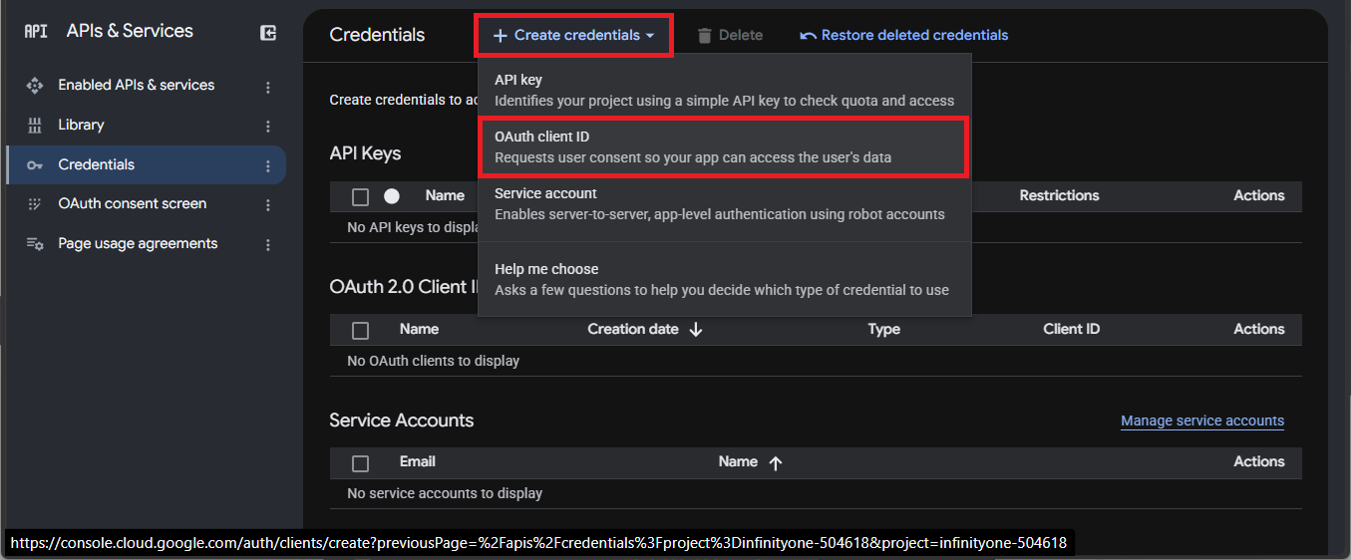
Task: Collapse the APIs & Services navigation panel
Action: click(x=268, y=33)
